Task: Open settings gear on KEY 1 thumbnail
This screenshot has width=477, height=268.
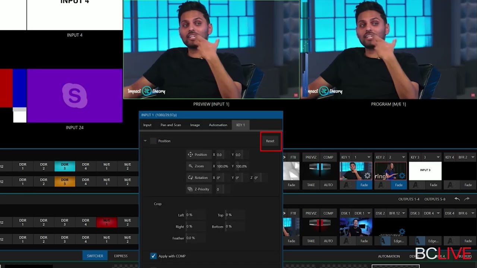Action: tap(367, 176)
